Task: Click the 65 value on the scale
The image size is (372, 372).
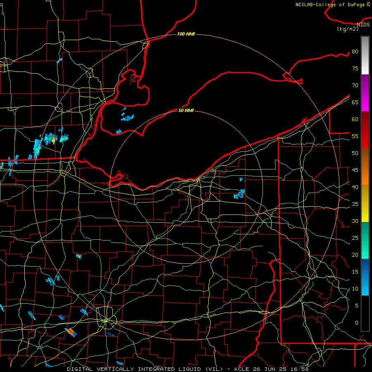Action: 355,102
